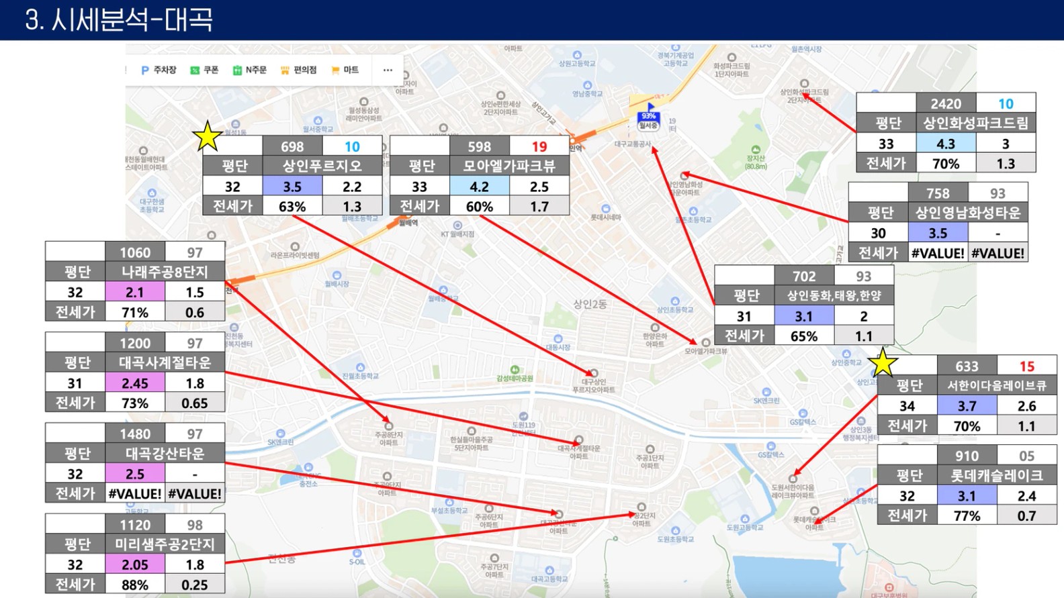Click the 대곡고등학교 school marker
This screenshot has width=1064, height=598.
point(549,575)
